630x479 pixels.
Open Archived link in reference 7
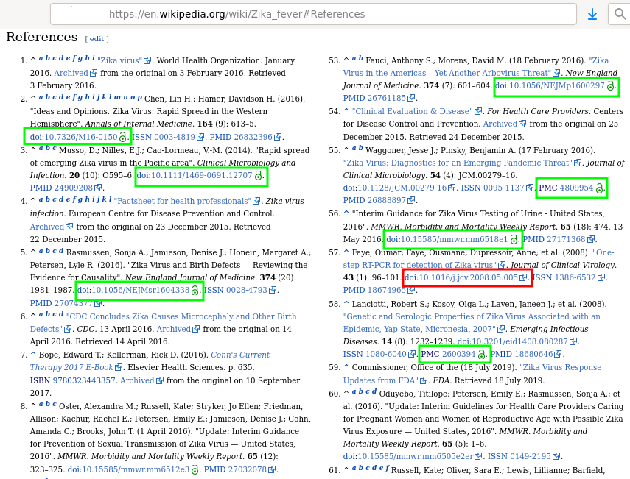[x=137, y=380]
